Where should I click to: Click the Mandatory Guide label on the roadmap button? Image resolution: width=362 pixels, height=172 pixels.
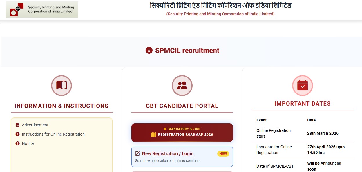tap(182, 129)
